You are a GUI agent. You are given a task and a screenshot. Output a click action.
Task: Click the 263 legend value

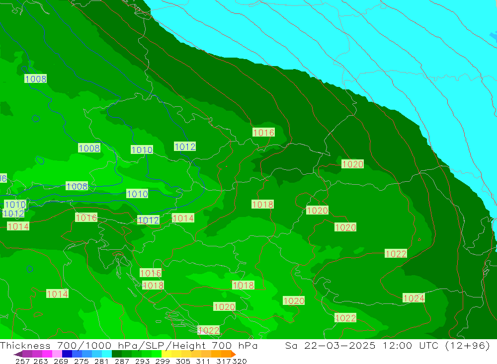click(x=41, y=361)
